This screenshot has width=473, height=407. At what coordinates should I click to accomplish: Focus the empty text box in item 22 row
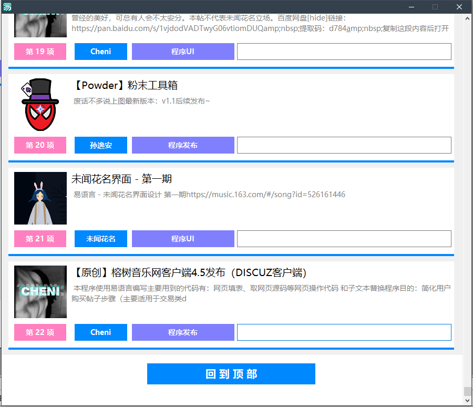(344, 332)
